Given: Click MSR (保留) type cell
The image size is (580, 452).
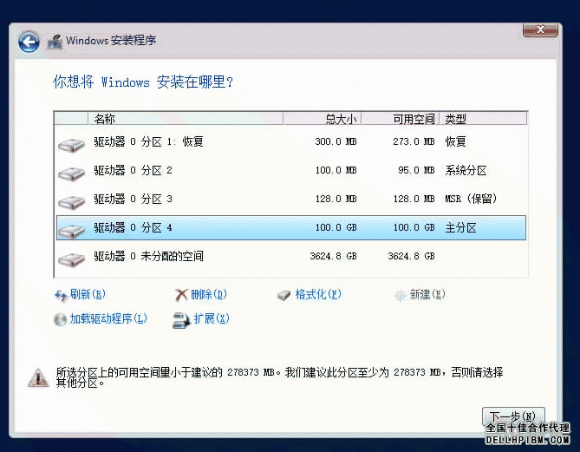Looking at the screenshot, I should 471,200.
